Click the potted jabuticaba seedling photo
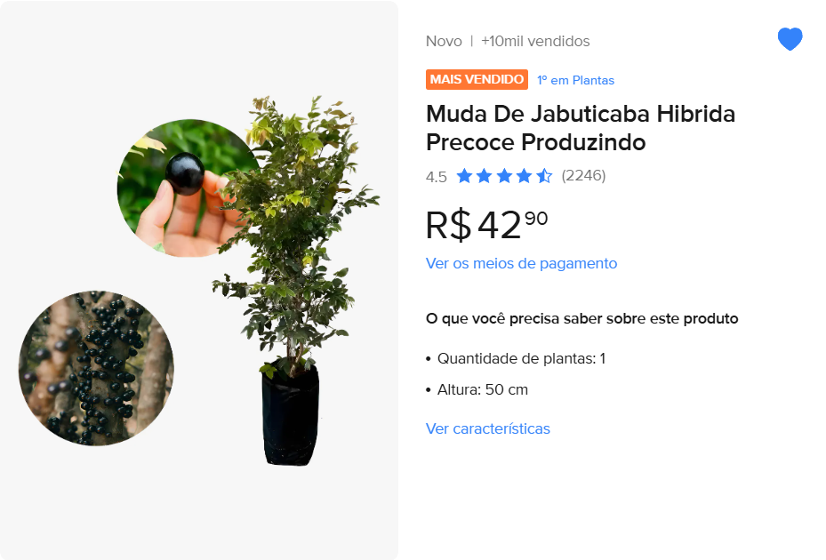Screen dimensions: 826x560 pyautogui.click(x=295, y=280)
